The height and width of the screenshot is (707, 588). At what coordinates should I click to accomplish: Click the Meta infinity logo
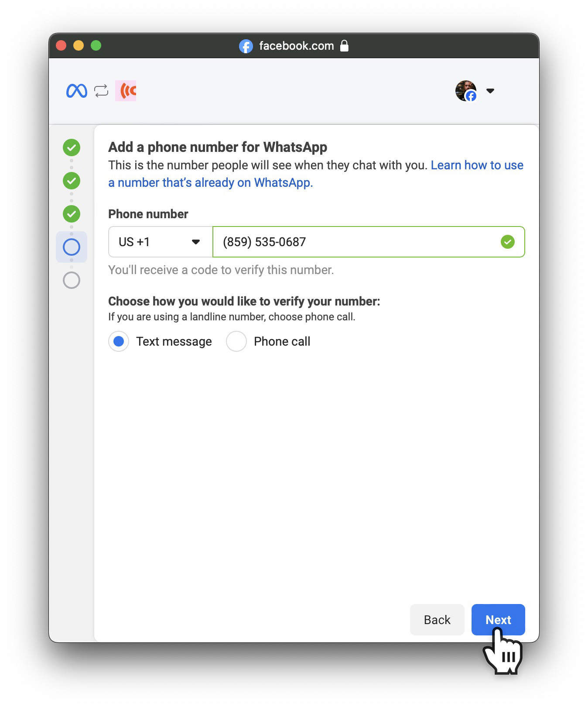77,91
